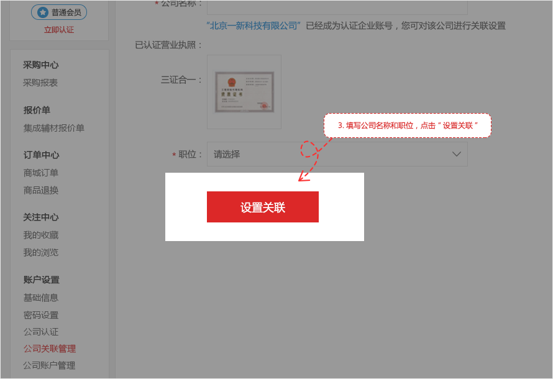Screen dimensions: 553x379
Task: Select 公司关联管理 in the sidebar
Action: pos(49,349)
